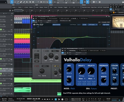Select the Arrow tool in the toolbar
The height and width of the screenshot is (102, 124).
tap(12, 2)
